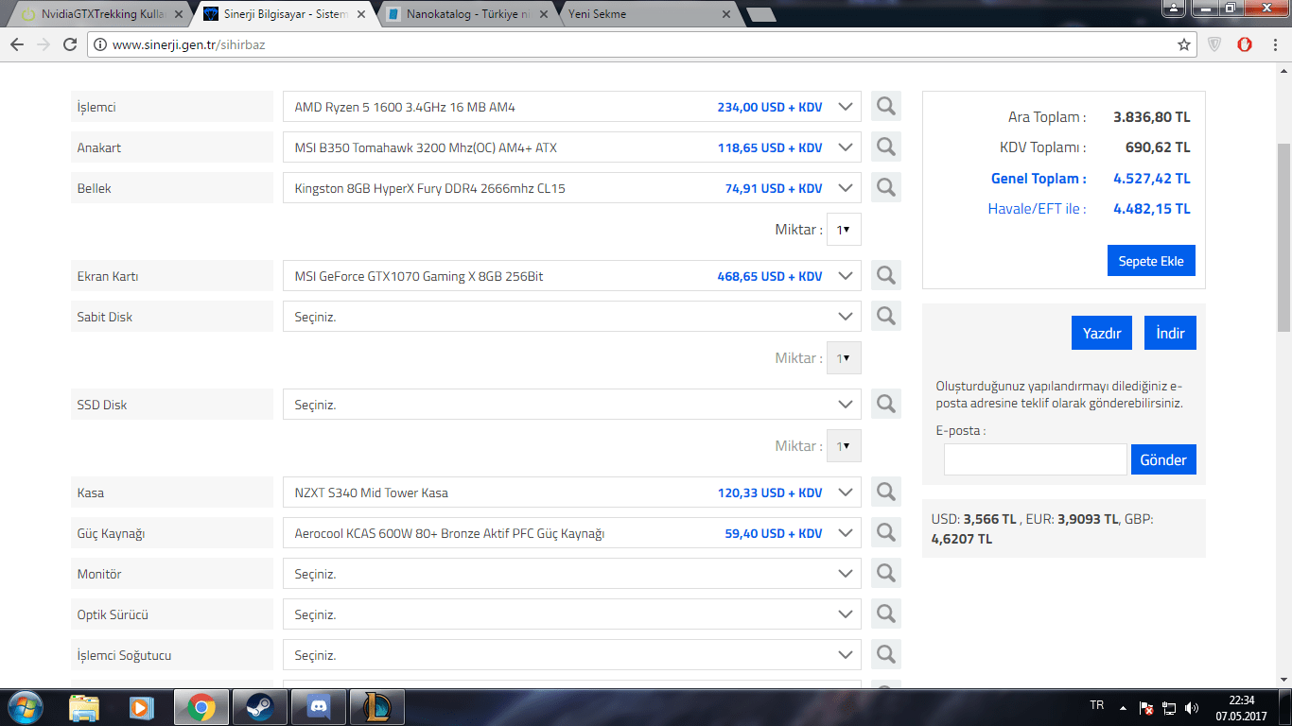Screen dimensions: 1292x726
Task: Reload the Sinerji page
Action: click(70, 44)
